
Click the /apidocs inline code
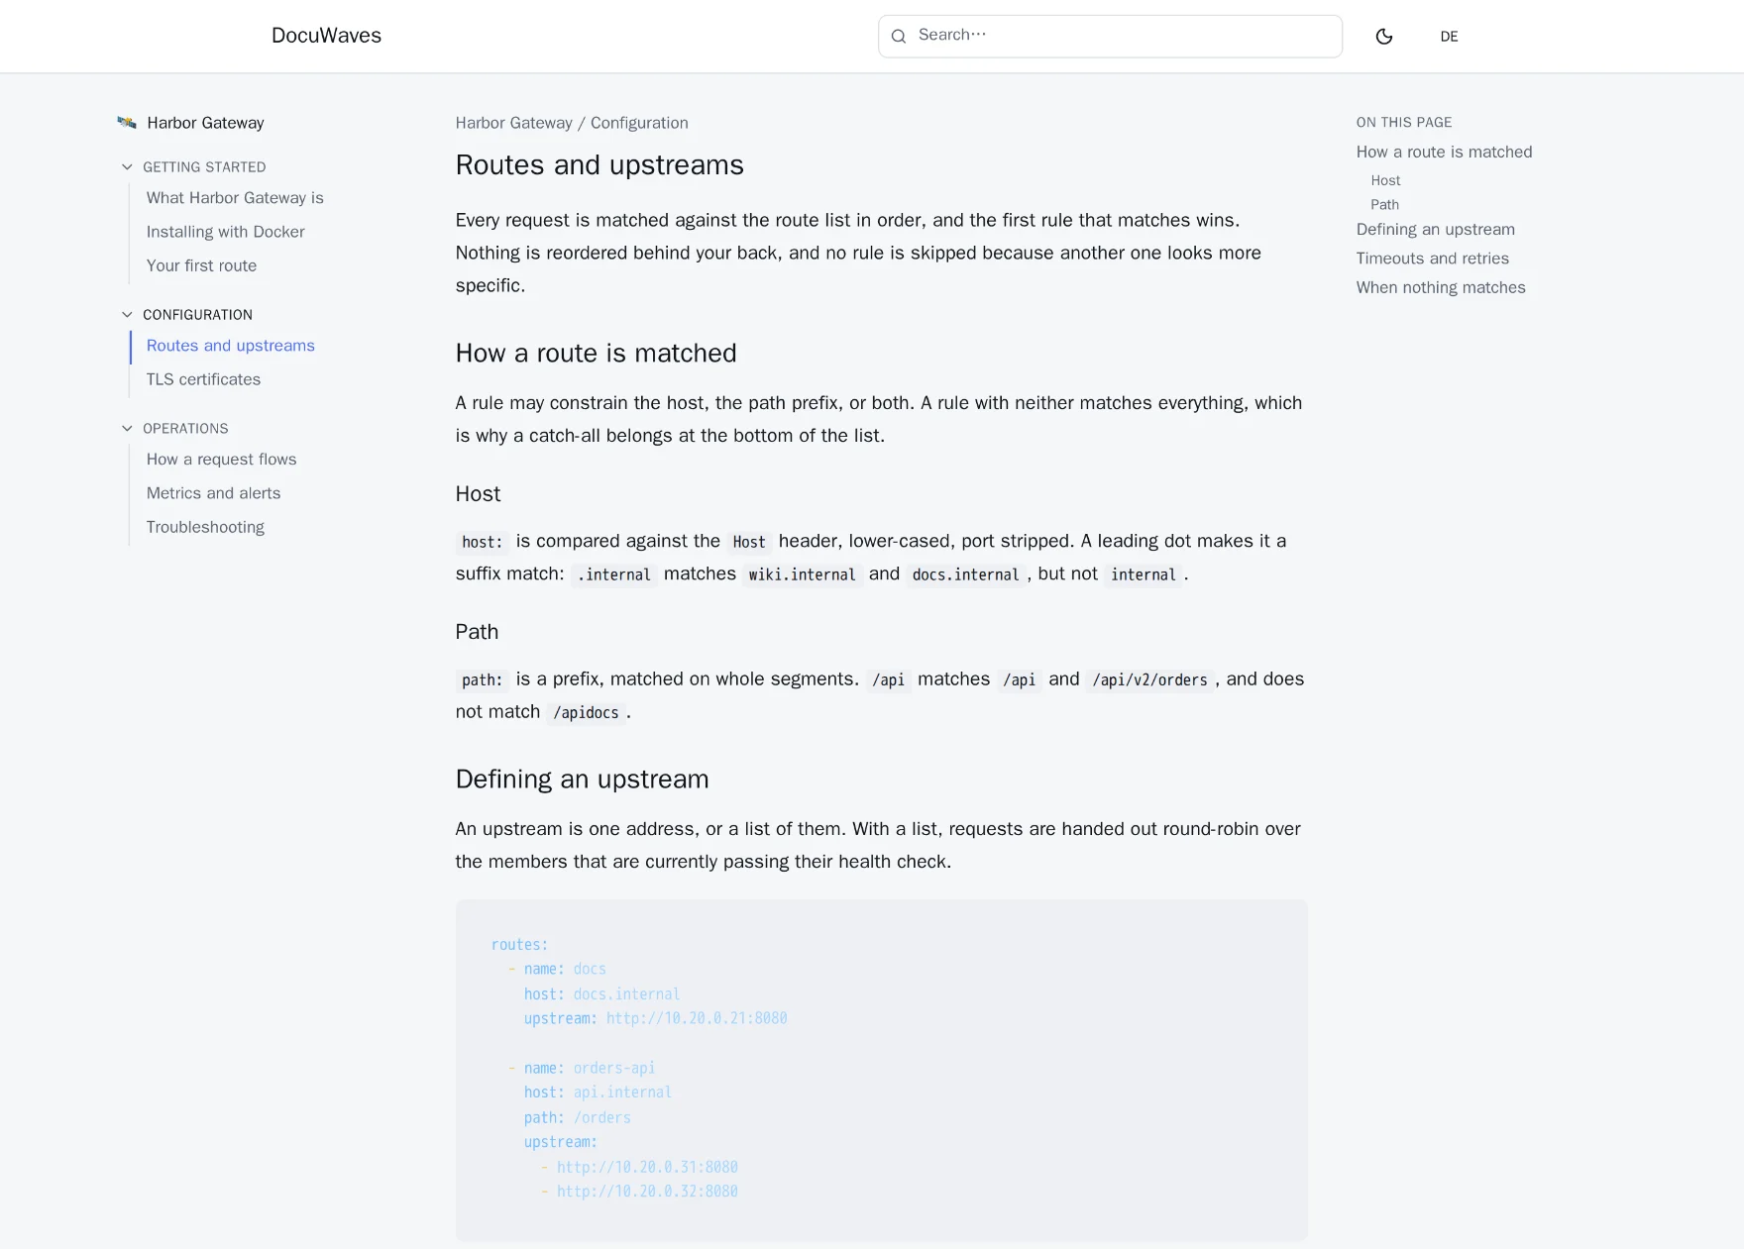coord(586,712)
